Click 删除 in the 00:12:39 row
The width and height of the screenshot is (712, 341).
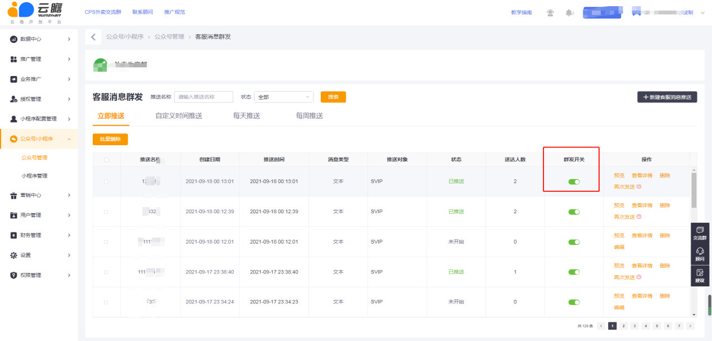[x=665, y=205]
